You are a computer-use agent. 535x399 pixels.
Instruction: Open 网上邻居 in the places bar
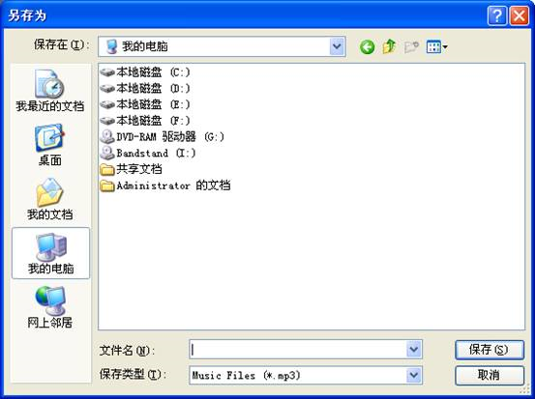point(49,307)
